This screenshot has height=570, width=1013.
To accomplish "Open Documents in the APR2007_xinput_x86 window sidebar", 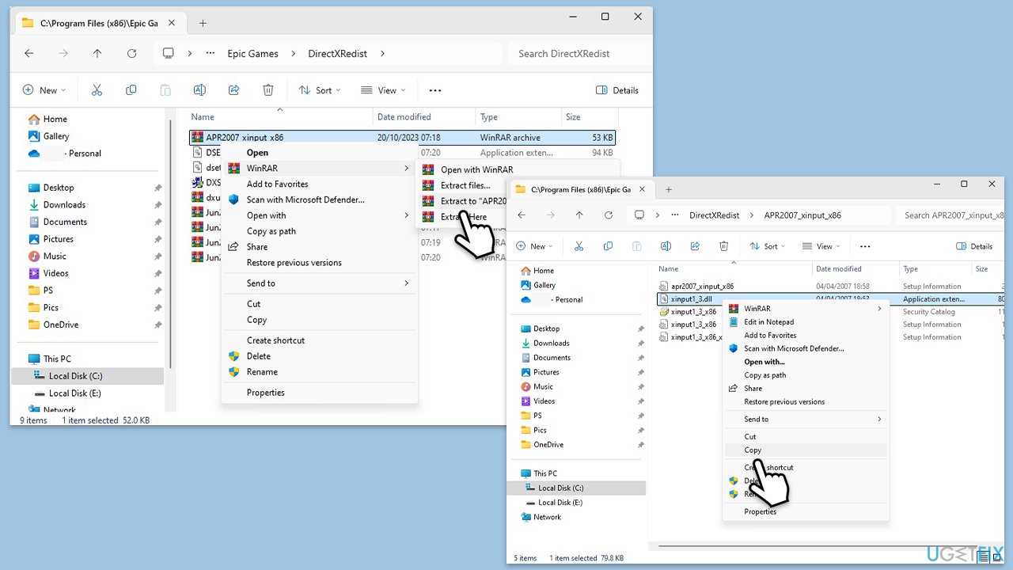I will (552, 358).
